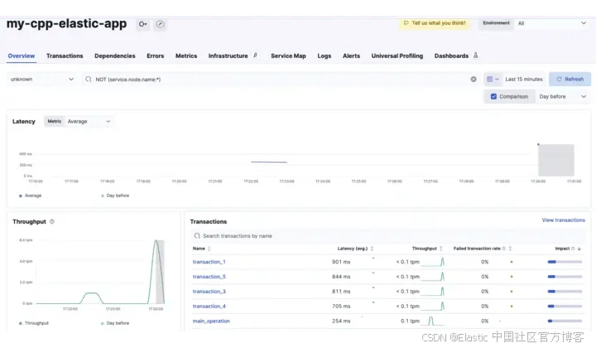Image resolution: width=596 pixels, height=348 pixels.
Task: Switch to the Transactions tab
Action: point(65,56)
